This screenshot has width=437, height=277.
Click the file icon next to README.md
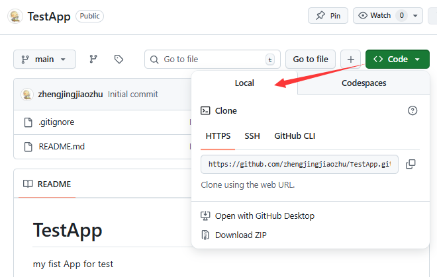(28, 147)
